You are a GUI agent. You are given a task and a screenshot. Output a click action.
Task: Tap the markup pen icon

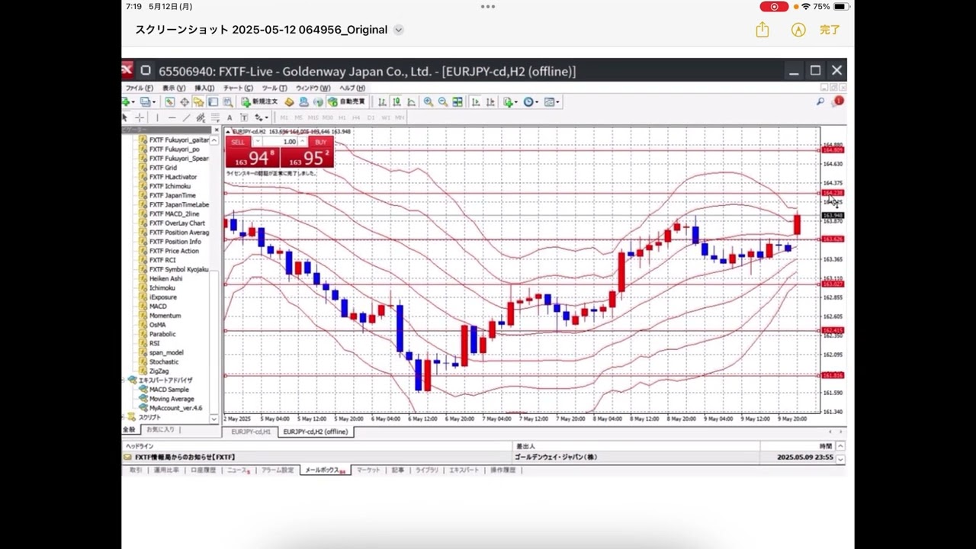pos(798,30)
